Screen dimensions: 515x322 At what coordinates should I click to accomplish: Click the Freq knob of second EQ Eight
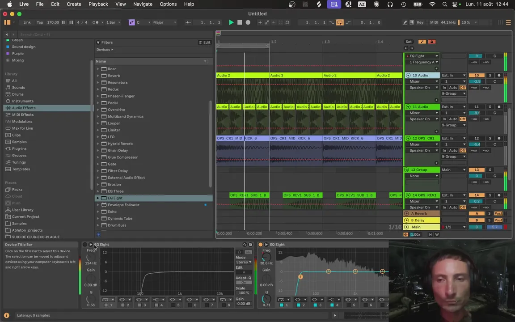point(266,257)
